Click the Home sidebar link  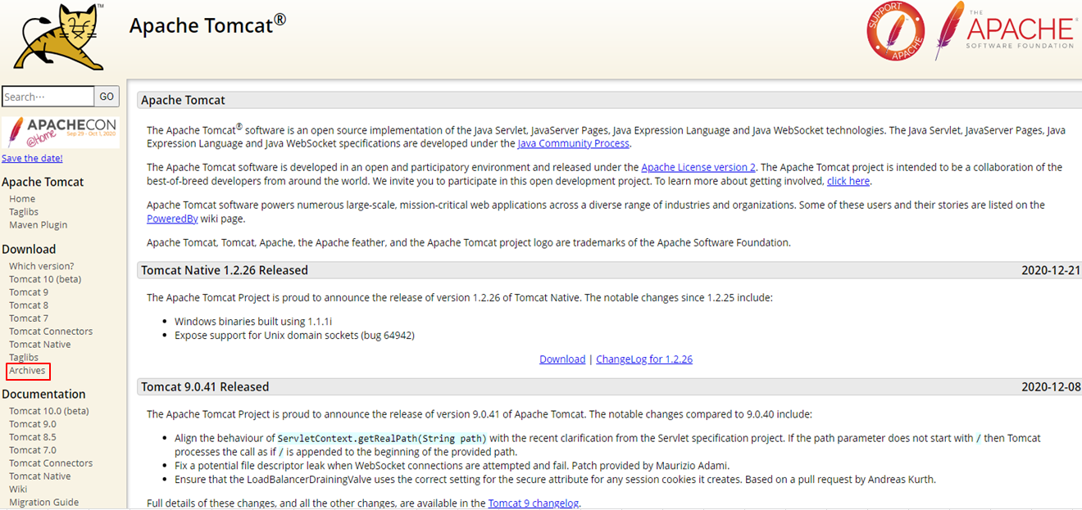[x=22, y=199]
